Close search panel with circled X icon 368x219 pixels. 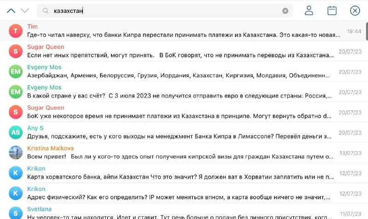[355, 11]
